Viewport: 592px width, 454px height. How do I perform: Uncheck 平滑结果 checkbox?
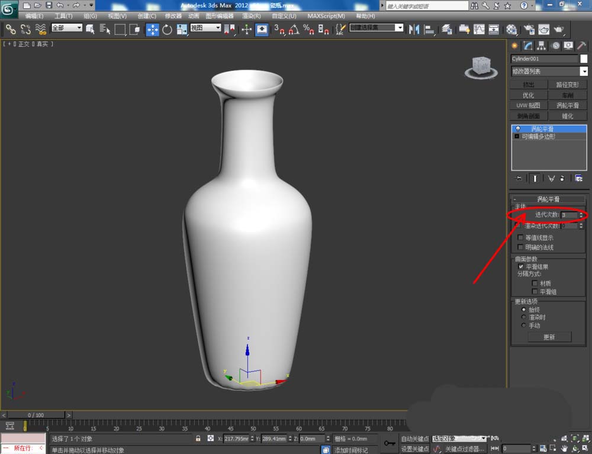point(521,266)
